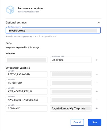Click the AWS_SECRET_ACCESS_KEY value field
107x131 pixels.
(71, 100)
